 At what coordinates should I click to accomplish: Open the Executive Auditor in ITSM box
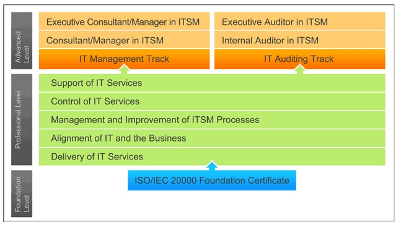tap(300, 21)
